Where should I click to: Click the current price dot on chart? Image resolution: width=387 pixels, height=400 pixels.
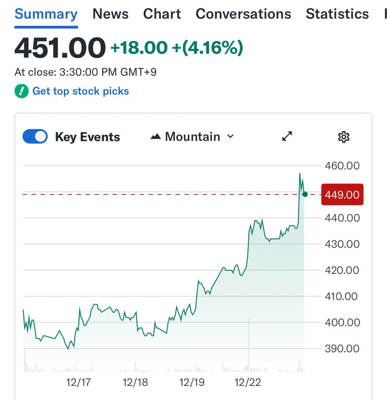[305, 194]
